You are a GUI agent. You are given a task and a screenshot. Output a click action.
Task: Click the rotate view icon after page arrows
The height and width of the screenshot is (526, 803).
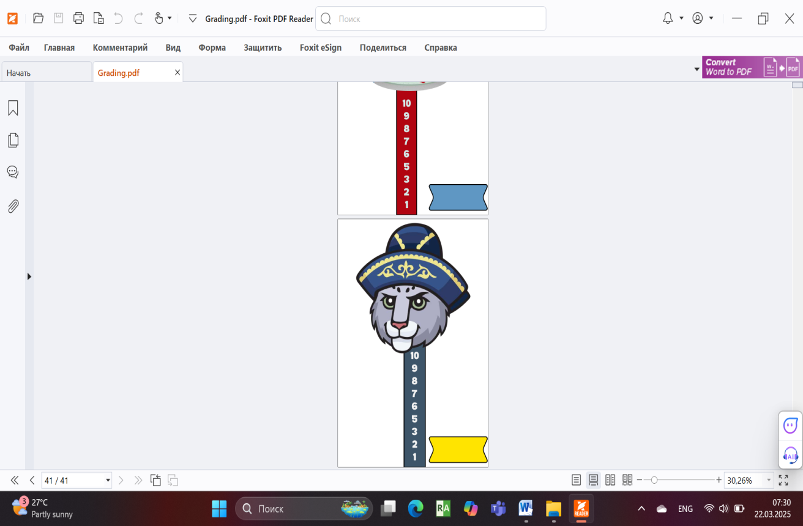pyautogui.click(x=155, y=480)
